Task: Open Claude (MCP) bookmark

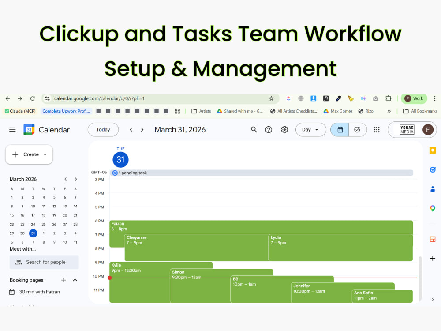Action: coord(20,111)
